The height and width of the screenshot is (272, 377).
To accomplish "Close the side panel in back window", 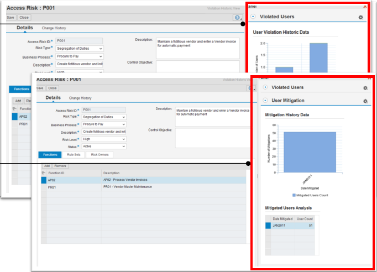I will point(365,7).
